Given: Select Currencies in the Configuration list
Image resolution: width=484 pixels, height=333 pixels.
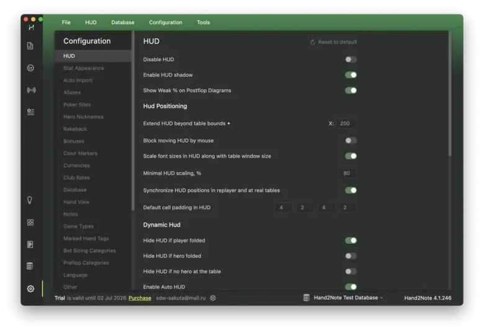Looking at the screenshot, I should (x=93, y=166).
